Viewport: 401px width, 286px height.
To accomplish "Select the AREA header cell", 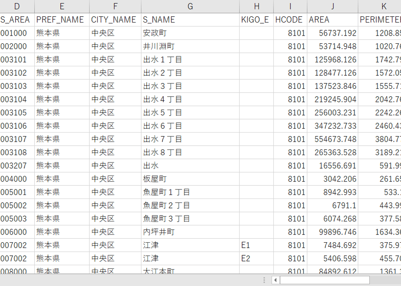I will (332, 19).
